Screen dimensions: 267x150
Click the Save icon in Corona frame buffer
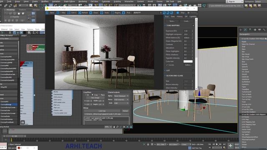[47, 13]
